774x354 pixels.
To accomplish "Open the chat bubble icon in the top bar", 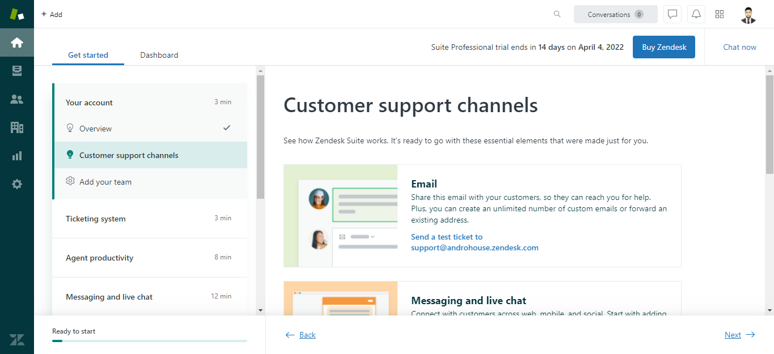I will pyautogui.click(x=673, y=14).
